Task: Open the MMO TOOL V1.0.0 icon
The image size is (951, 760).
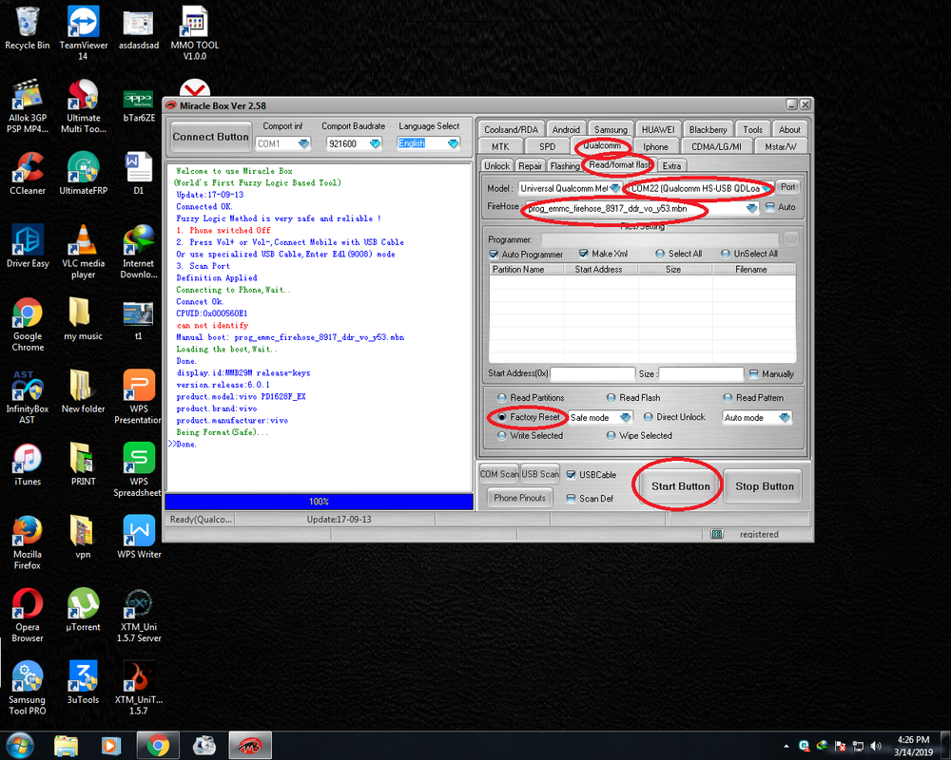Action: [x=195, y=33]
